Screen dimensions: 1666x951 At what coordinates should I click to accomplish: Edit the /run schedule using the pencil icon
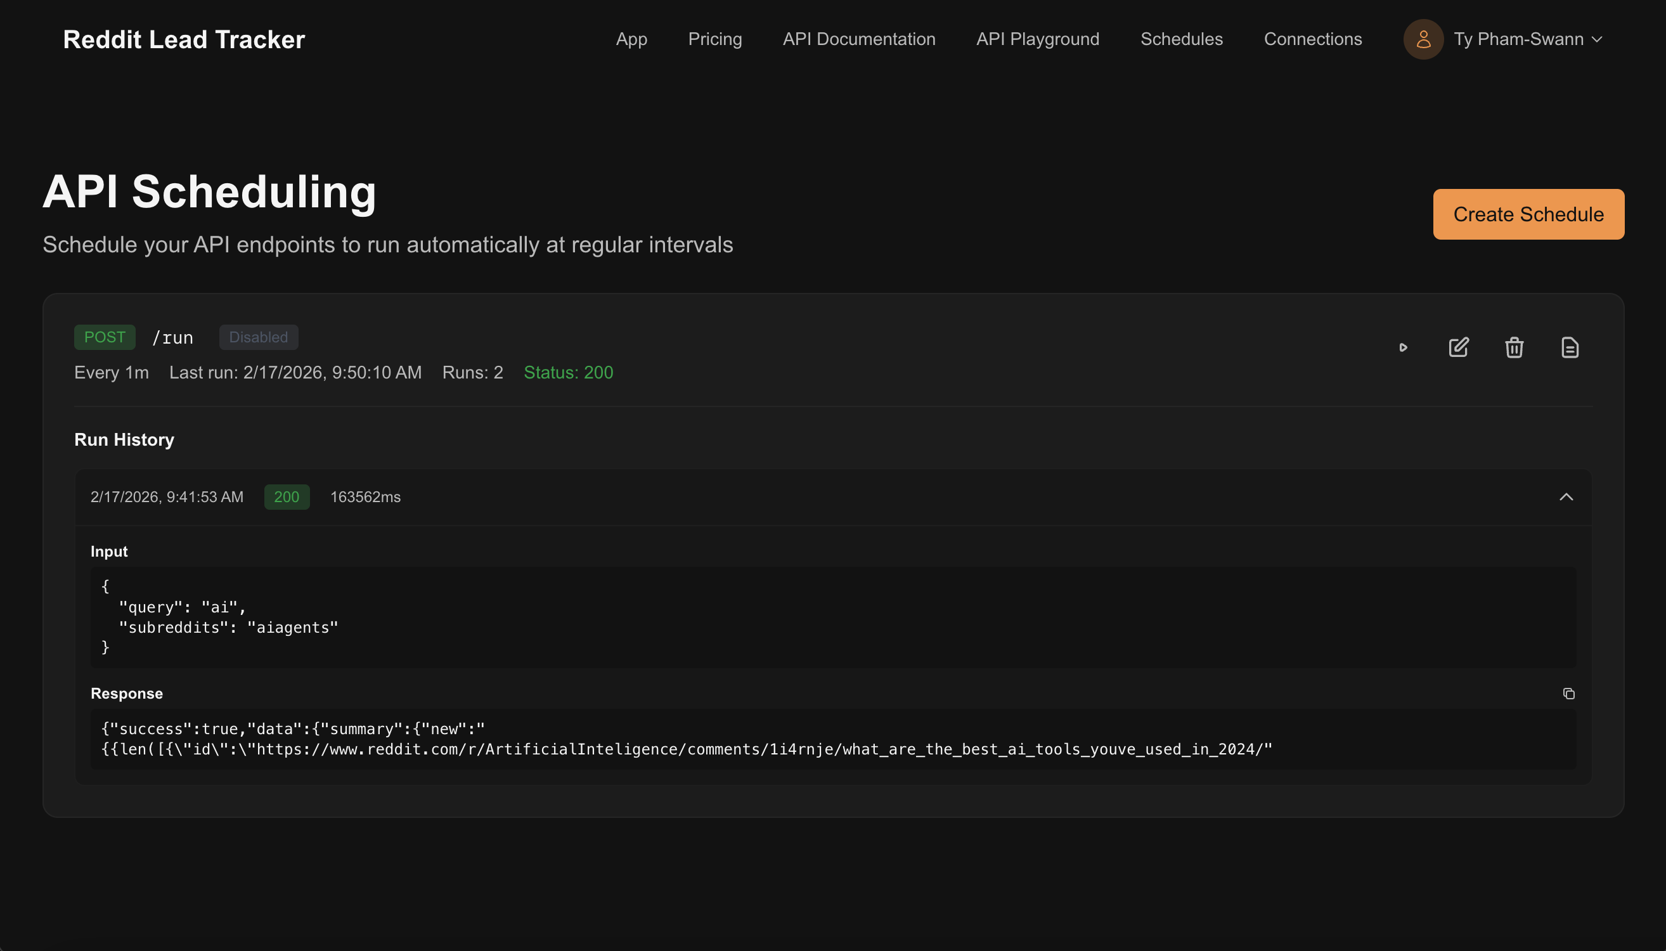point(1459,347)
